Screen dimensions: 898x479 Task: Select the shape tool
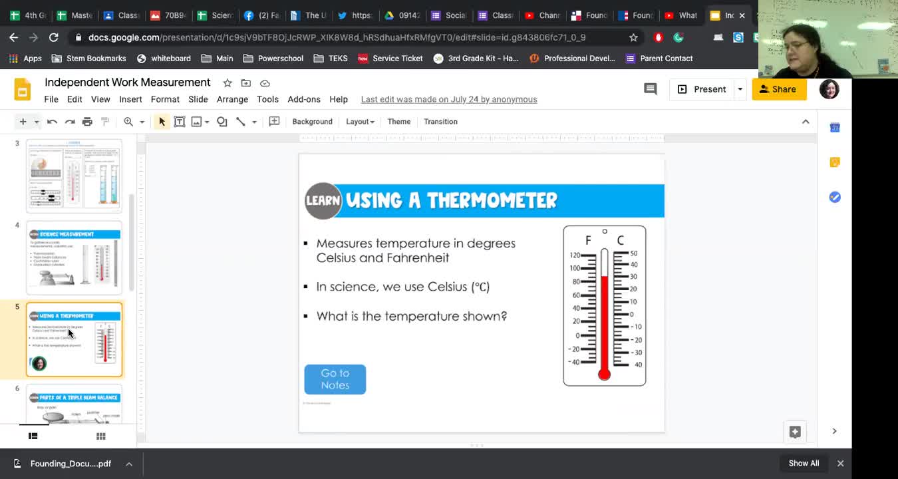(x=222, y=122)
